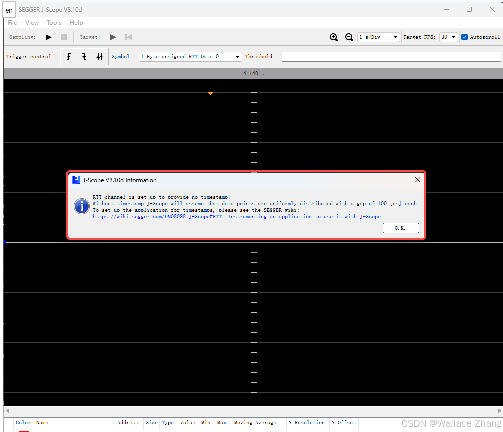Open the 1 s/Div time scale dropdown
Viewport: 503px width, 432px height.
(379, 37)
